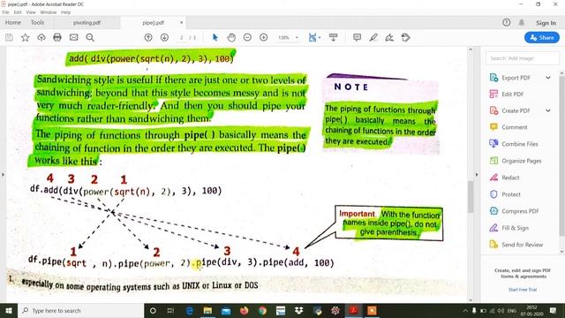Click the scrolling mode icon
This screenshot has height=318, width=565.
click(x=334, y=37)
